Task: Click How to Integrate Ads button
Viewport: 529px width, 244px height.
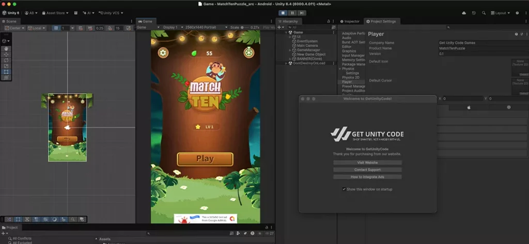Action: [367, 177]
